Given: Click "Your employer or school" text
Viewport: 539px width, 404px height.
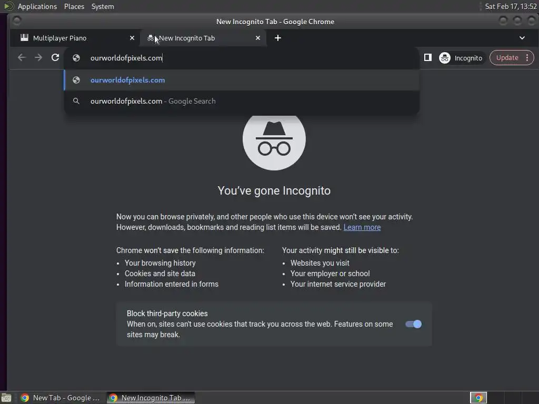Looking at the screenshot, I should [x=330, y=274].
